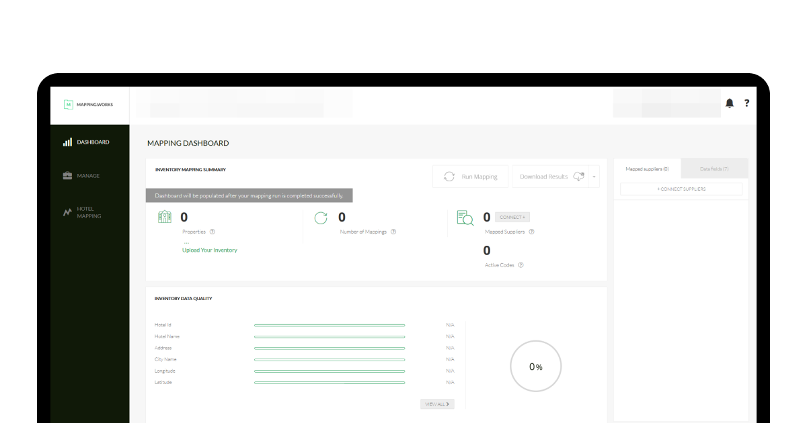Click the Mapping Dashboard page title
This screenshot has width=807, height=423.
(x=188, y=143)
